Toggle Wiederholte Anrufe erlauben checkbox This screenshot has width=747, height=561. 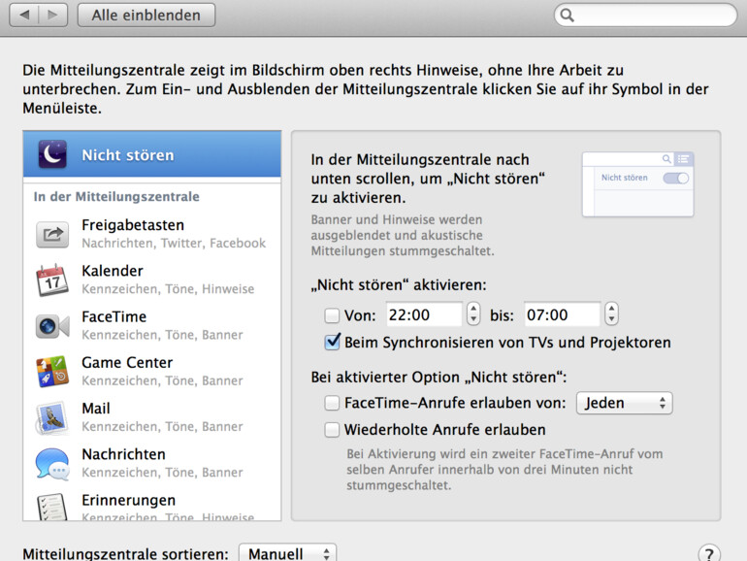(x=332, y=430)
